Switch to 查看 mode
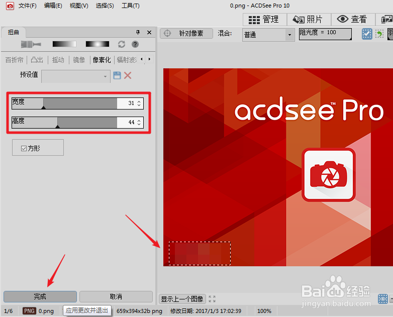This screenshot has height=317, width=393. point(353,20)
